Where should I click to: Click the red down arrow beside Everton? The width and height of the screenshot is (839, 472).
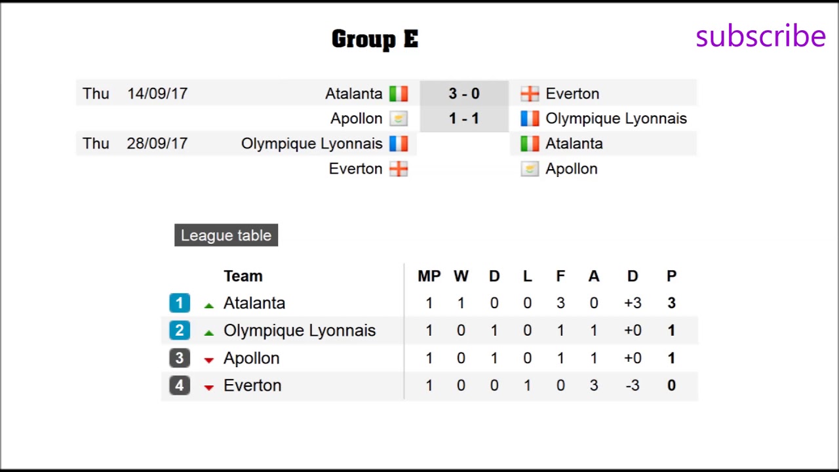(209, 387)
